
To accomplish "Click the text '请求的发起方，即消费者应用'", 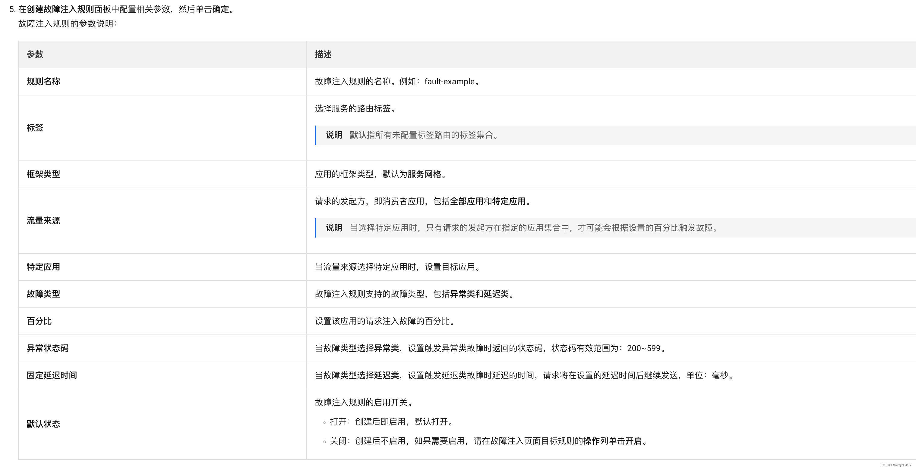I will pyautogui.click(x=370, y=201).
